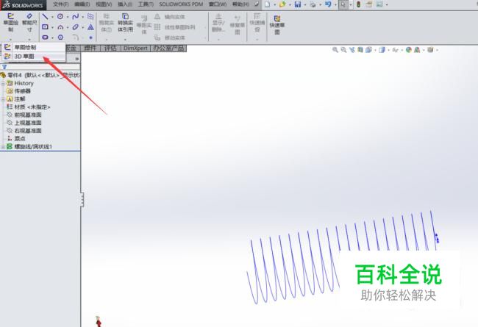This screenshot has width=478, height=327.
Task: Click the New document icon
Action: point(268,4)
